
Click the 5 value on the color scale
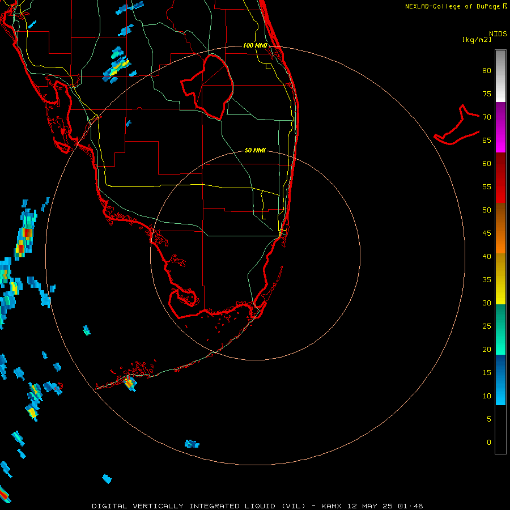[x=489, y=419]
